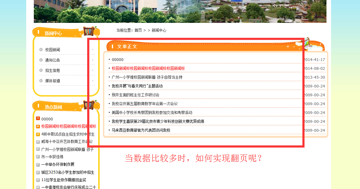Click the bullet icon beside 媒体报道
Image resolution: width=360 pixels, height=189 pixels.
click(x=41, y=81)
